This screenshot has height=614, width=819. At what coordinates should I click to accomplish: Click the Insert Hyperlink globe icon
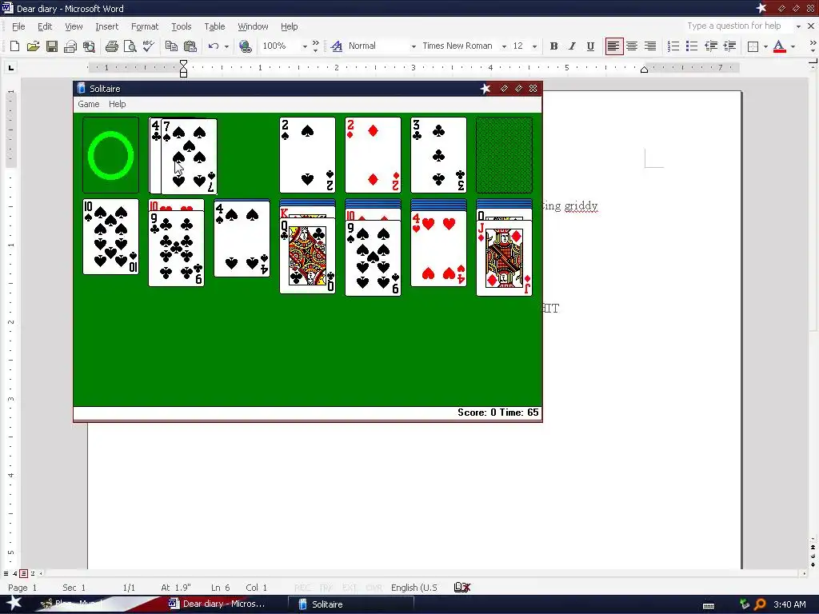(x=245, y=46)
